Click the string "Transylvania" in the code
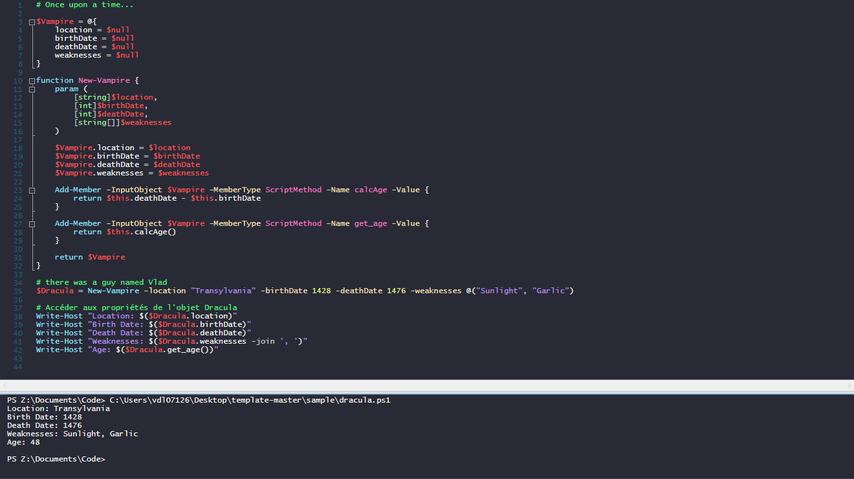Screen dimensions: 854x479 (x=223, y=291)
